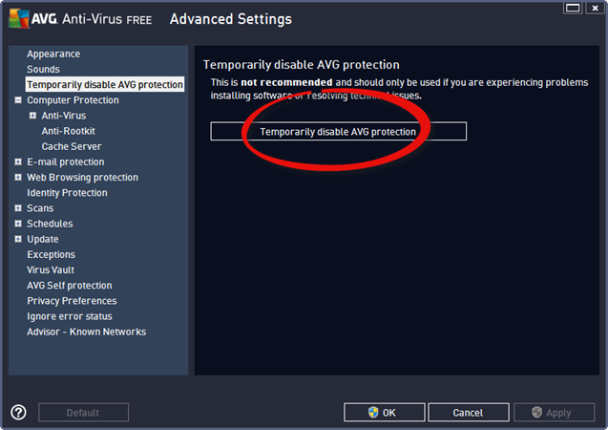Expand the Scans tree node
The width and height of the screenshot is (608, 430).
coord(18,208)
